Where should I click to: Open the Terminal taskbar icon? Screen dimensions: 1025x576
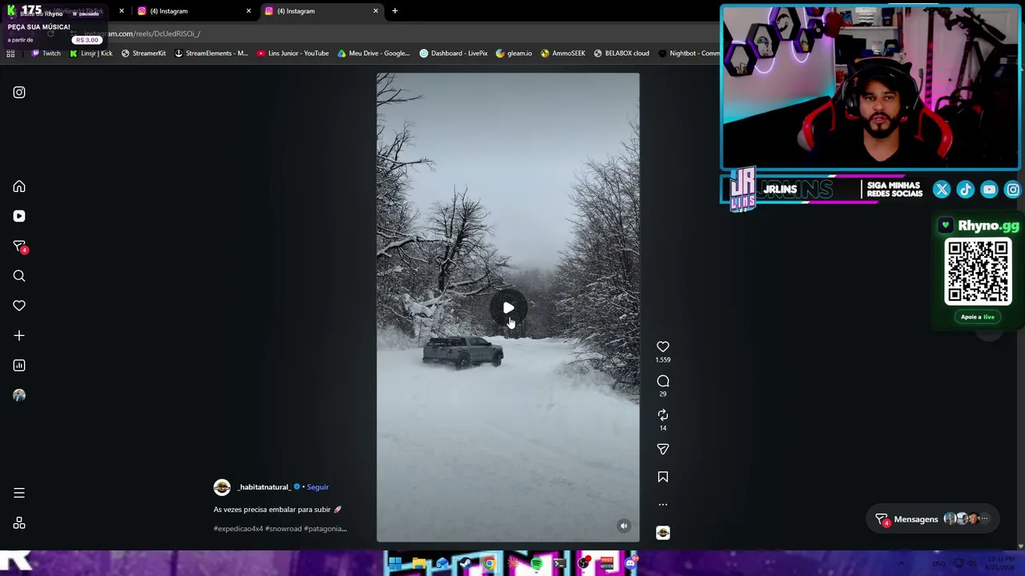pos(560,564)
